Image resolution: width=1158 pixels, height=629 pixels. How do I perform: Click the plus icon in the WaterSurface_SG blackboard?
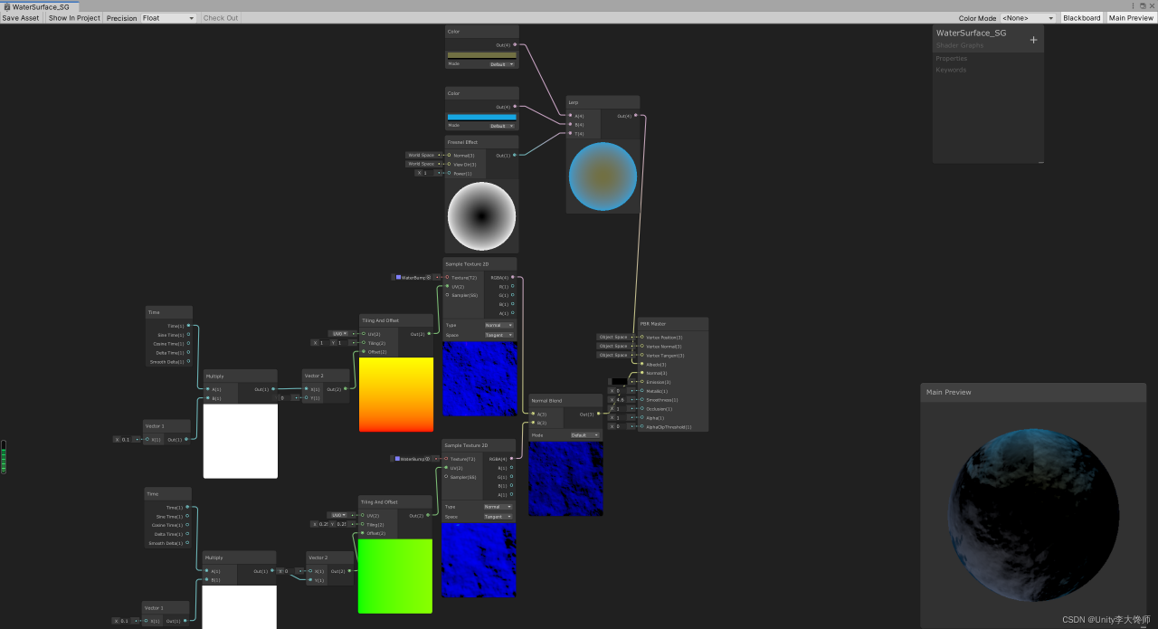(x=1033, y=40)
